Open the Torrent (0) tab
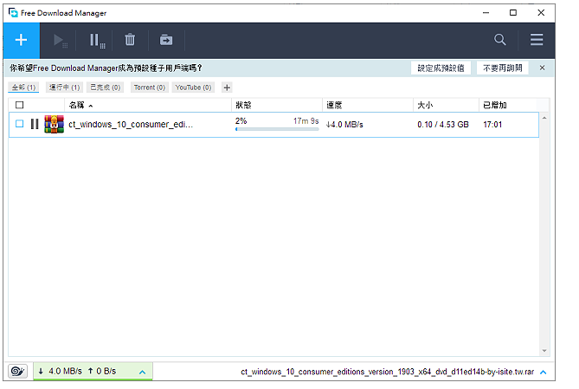The height and width of the screenshot is (389, 579). (150, 88)
